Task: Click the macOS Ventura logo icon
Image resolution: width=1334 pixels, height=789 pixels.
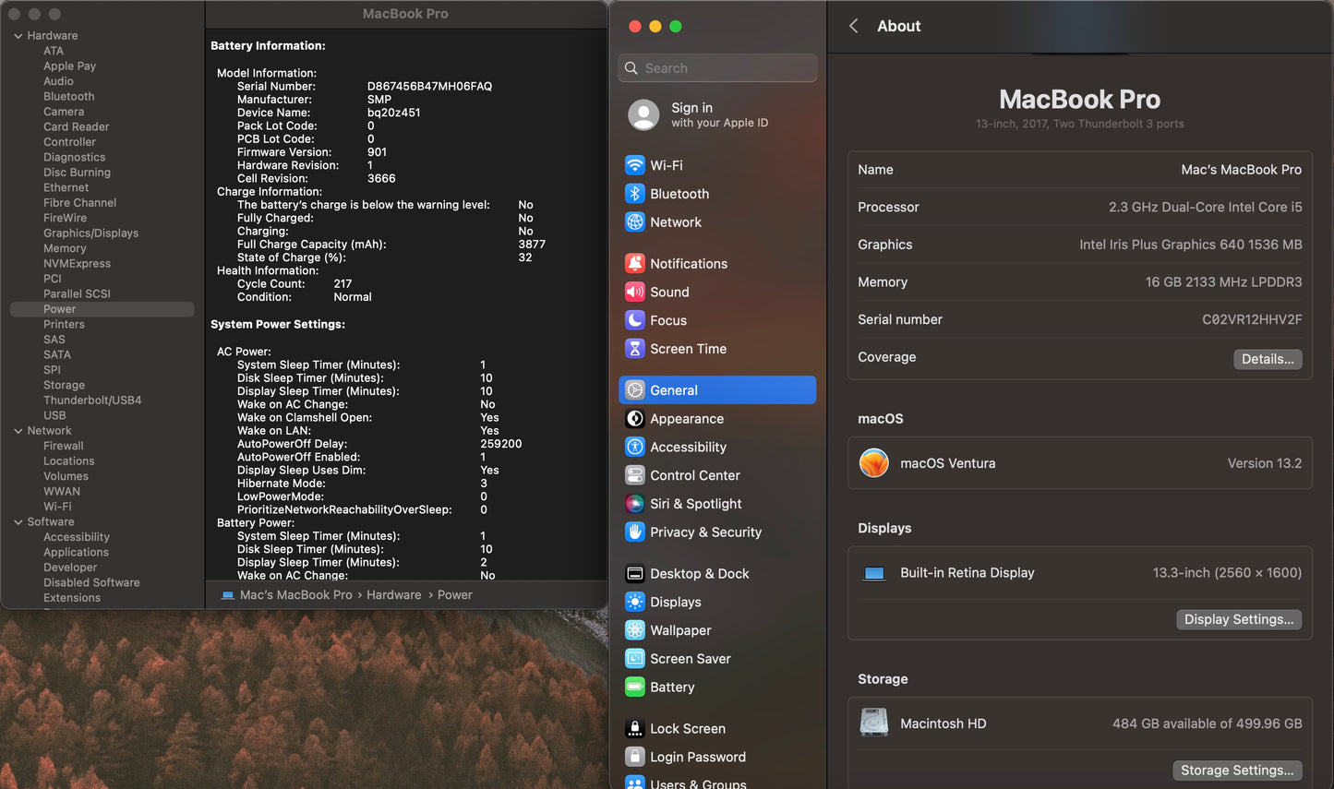Action: point(873,463)
